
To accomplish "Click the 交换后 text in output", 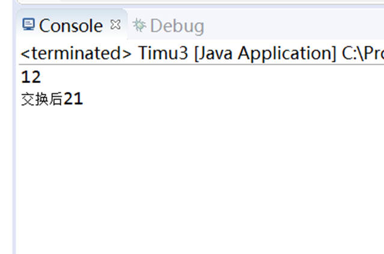I will 42,99.
